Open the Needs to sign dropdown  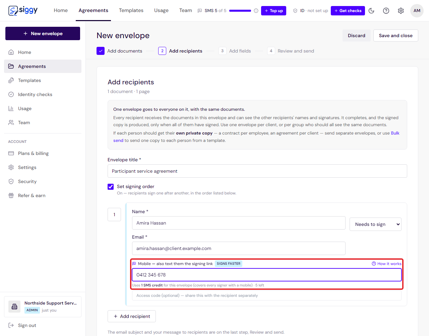(375, 224)
